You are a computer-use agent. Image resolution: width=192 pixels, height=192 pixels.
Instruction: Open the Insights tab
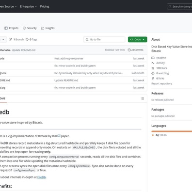pos(48,28)
